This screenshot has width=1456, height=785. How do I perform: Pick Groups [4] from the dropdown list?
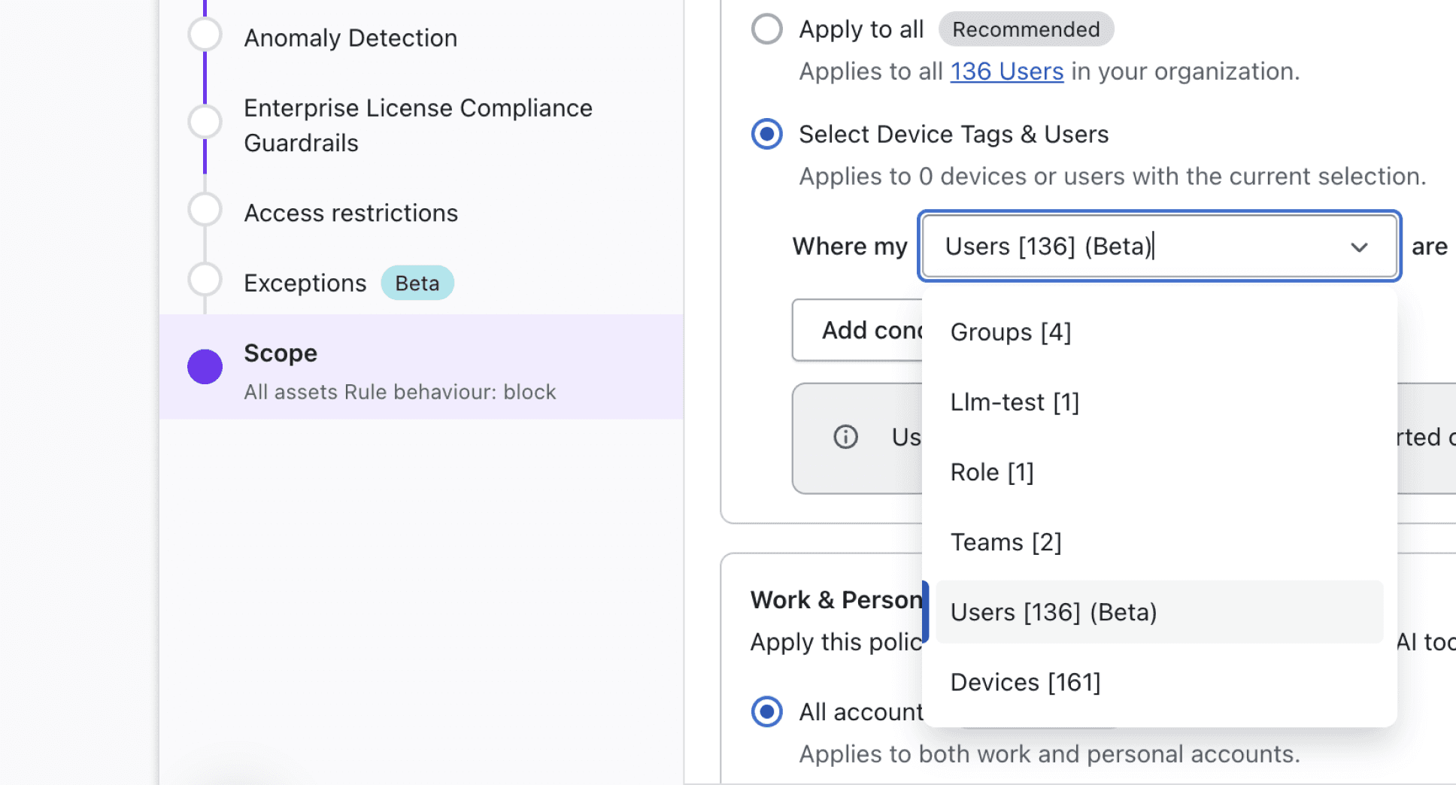point(1159,332)
